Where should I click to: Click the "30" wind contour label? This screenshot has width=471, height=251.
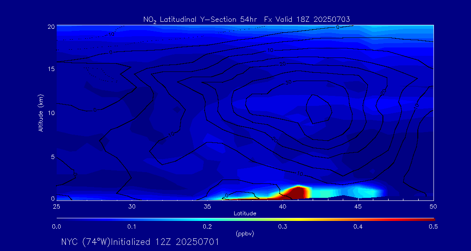pos(288,82)
